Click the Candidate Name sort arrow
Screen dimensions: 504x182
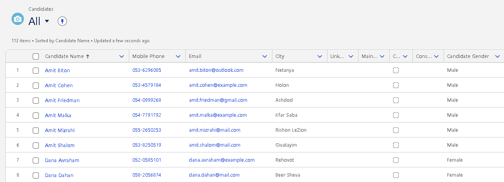click(88, 56)
